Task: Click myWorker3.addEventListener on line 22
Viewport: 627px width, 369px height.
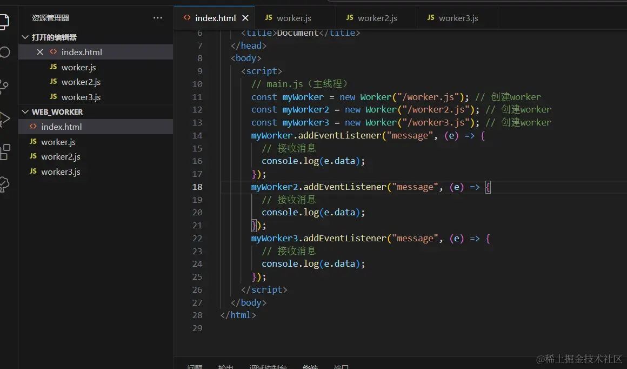Action: pos(319,238)
